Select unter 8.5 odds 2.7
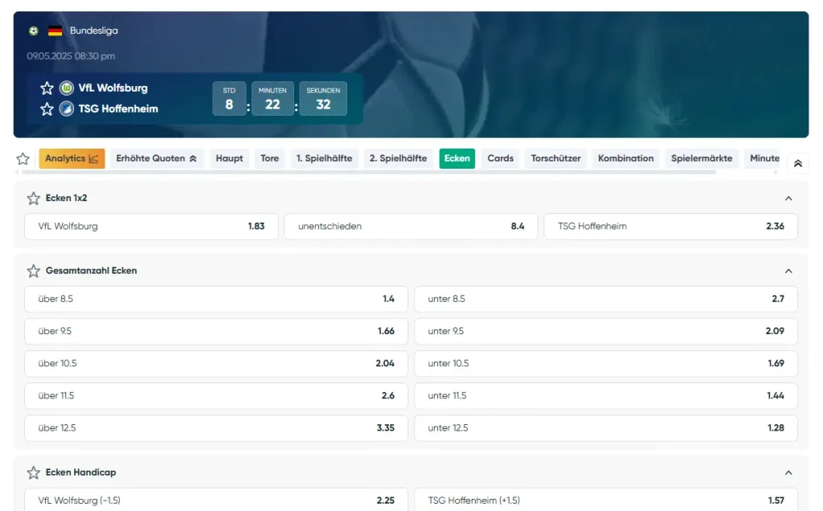The width and height of the screenshot is (823, 511). (606, 299)
